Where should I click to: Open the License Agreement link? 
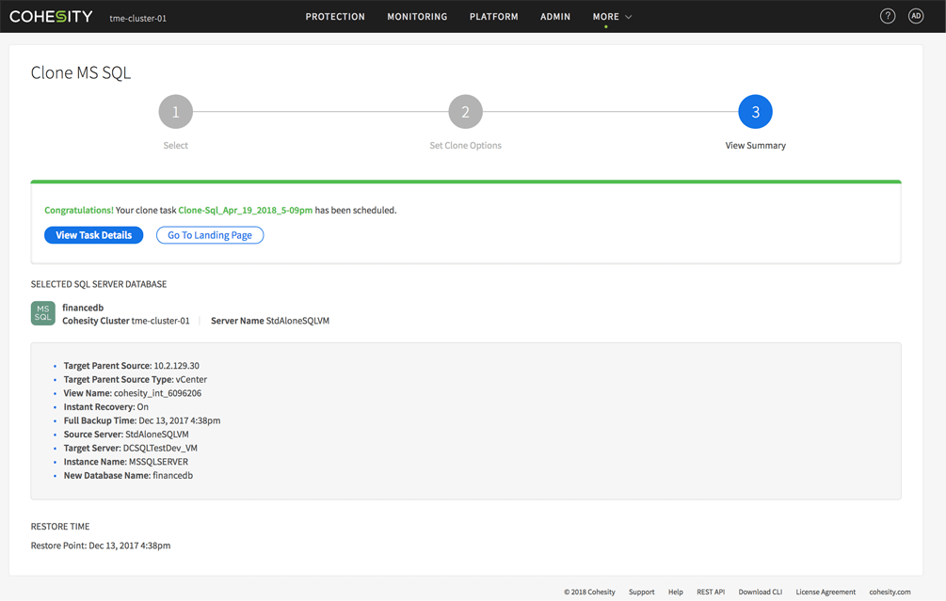pos(825,592)
